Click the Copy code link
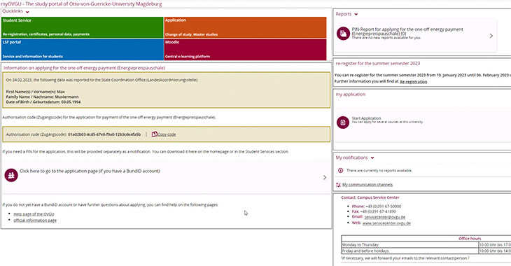The image size is (511, 266). pos(167,134)
